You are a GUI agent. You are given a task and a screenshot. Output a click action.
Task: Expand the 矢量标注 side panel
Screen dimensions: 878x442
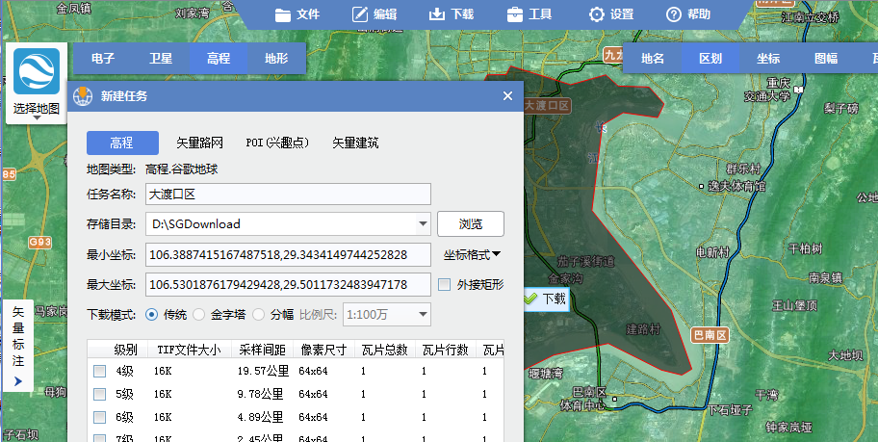[x=17, y=382]
